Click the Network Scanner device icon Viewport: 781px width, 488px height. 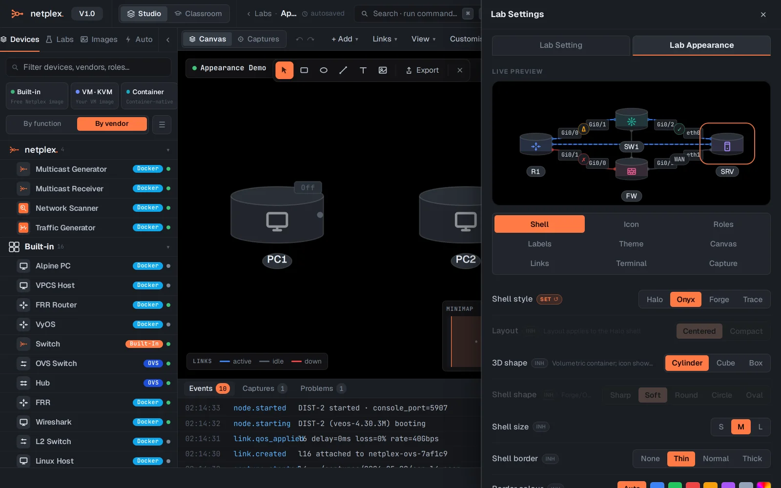(23, 208)
